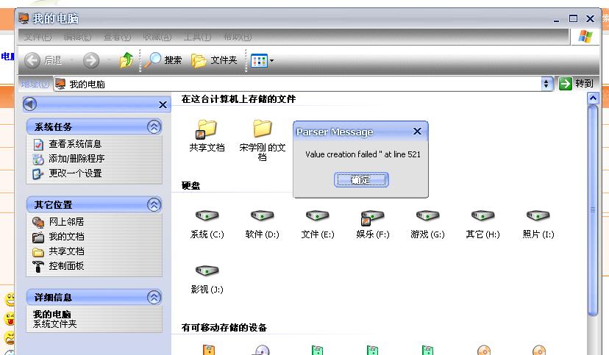Click 在这台计算机上存储的文件 group header
Viewport: 609px width, 355px height.
pyautogui.click(x=238, y=99)
